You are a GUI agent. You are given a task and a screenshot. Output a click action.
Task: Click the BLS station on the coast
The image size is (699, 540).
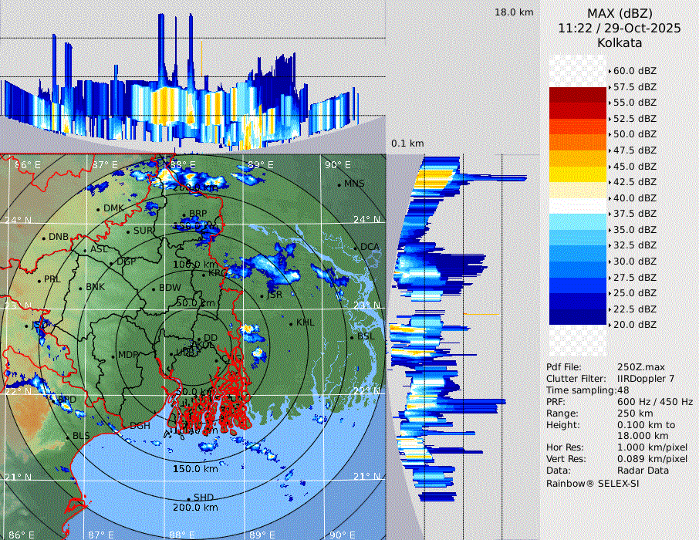(81, 436)
